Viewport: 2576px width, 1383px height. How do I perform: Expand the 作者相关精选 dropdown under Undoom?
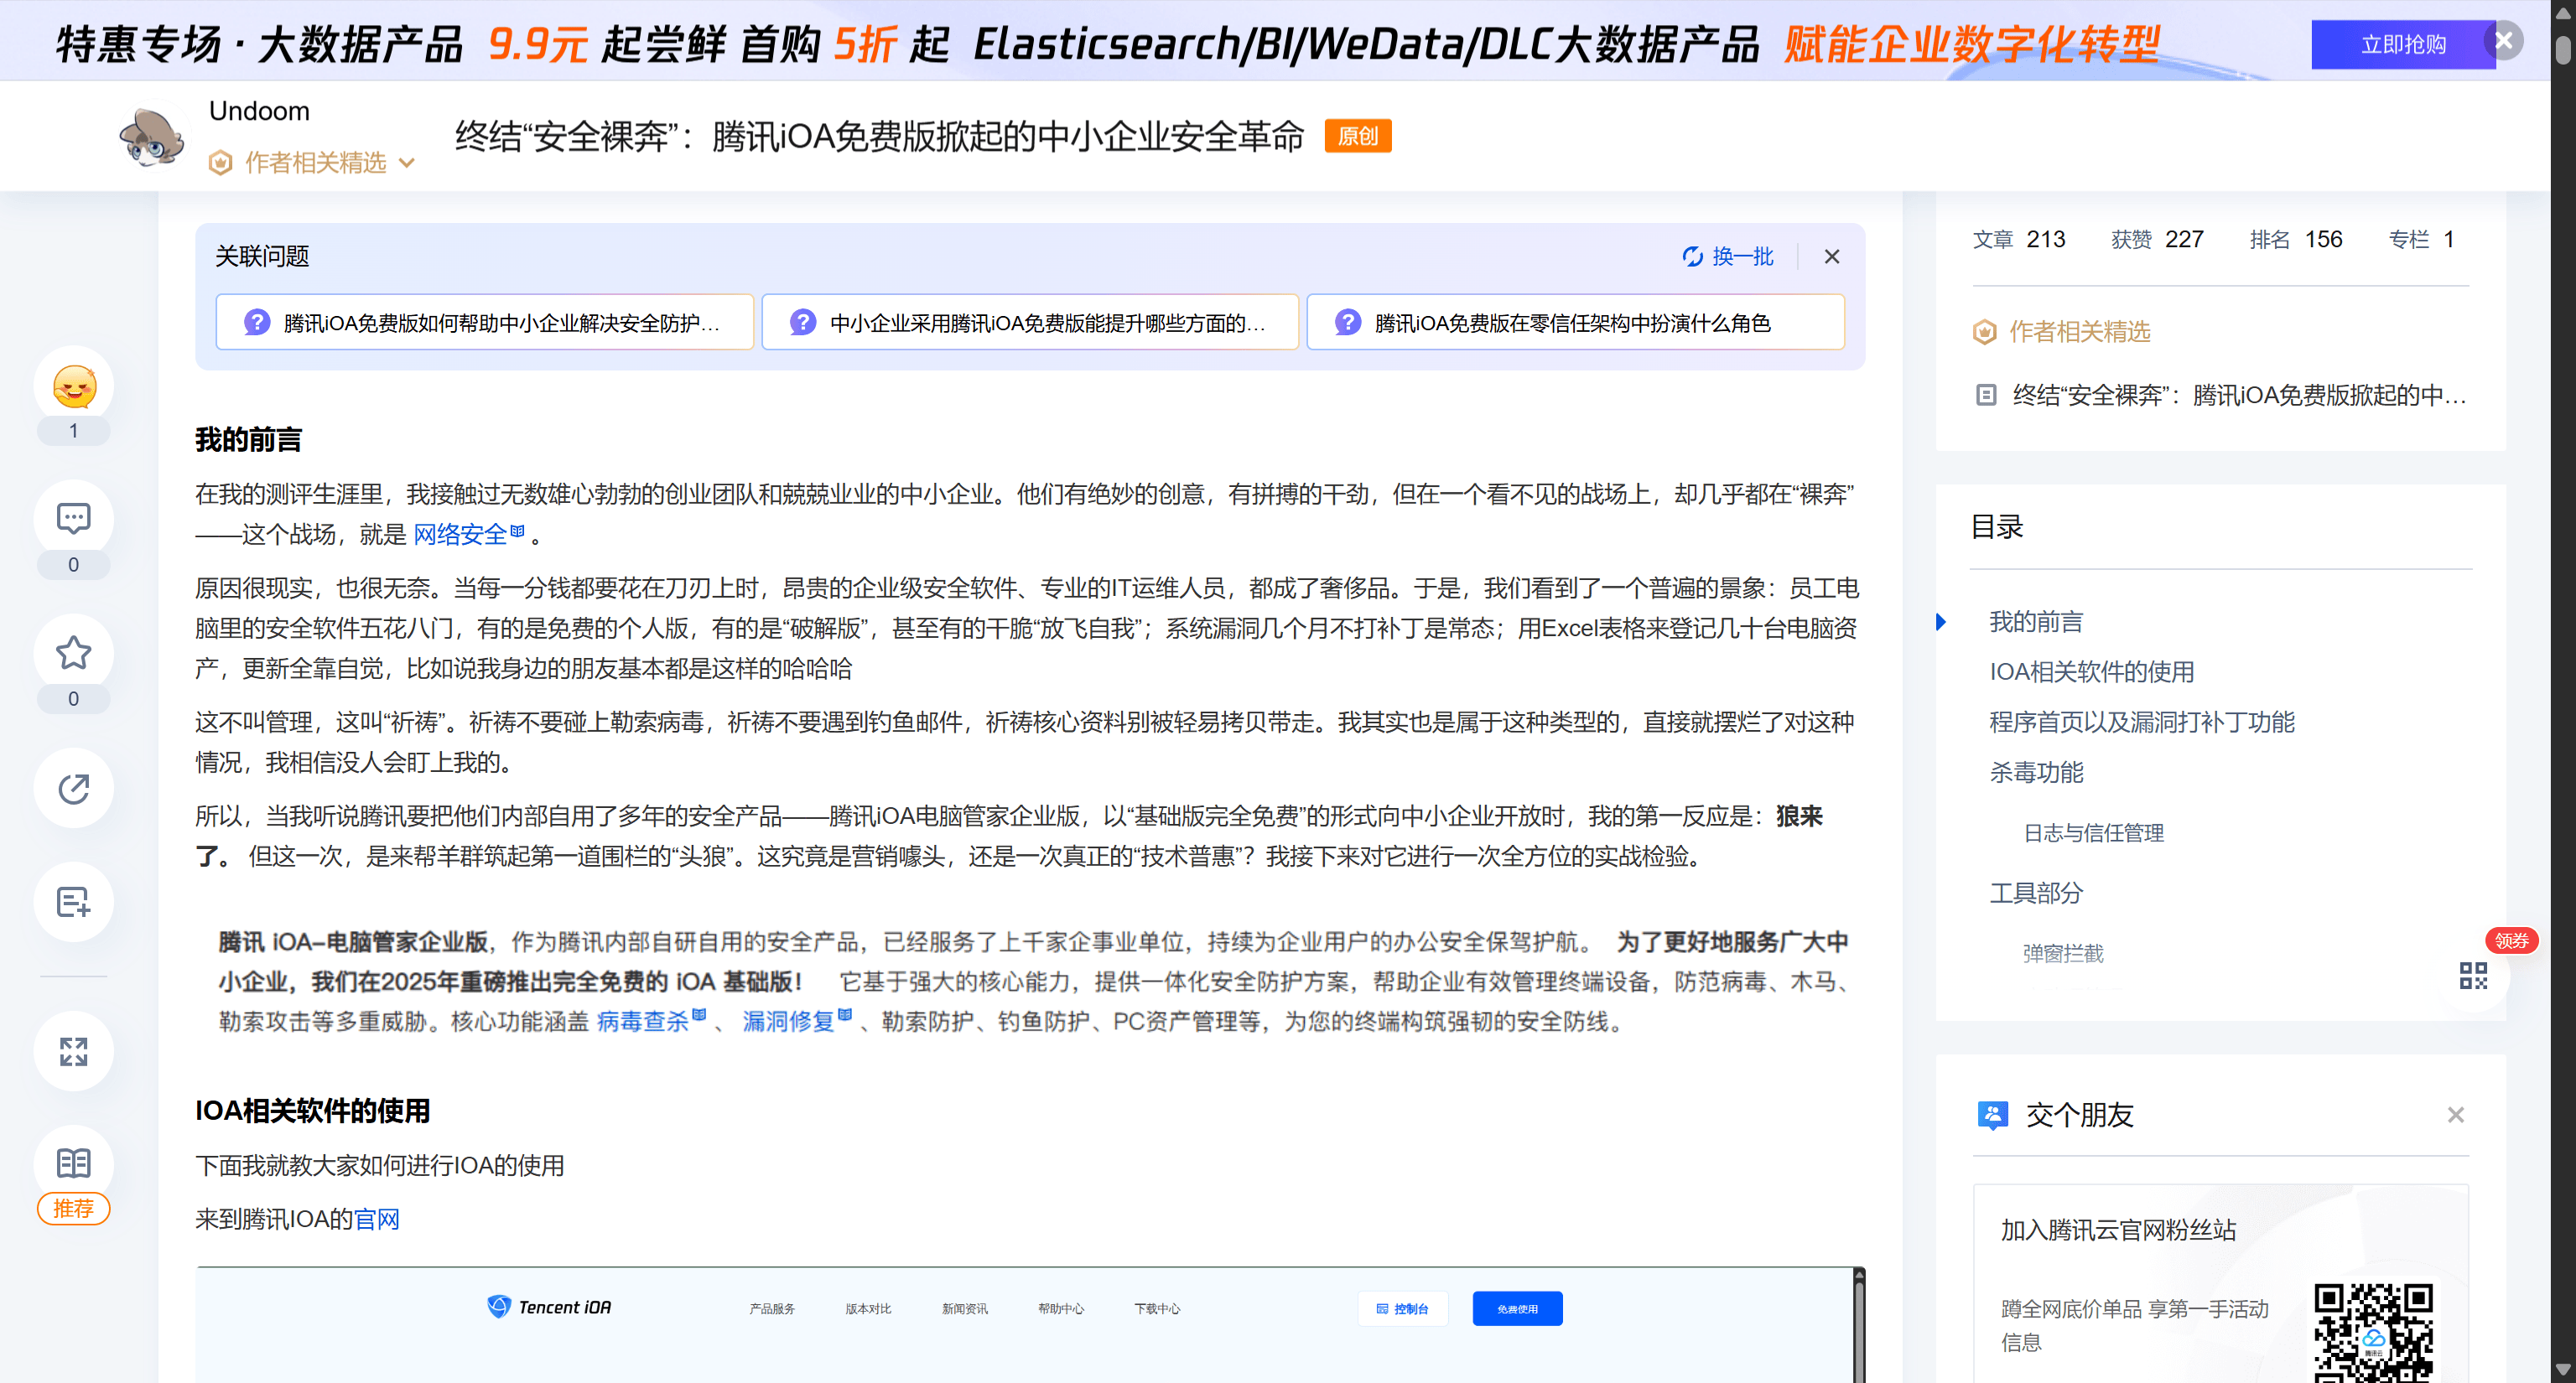pos(315,163)
